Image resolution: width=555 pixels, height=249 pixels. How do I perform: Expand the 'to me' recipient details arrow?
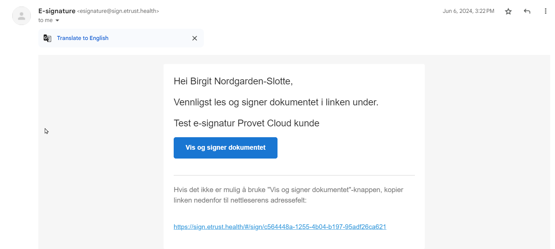57,20
